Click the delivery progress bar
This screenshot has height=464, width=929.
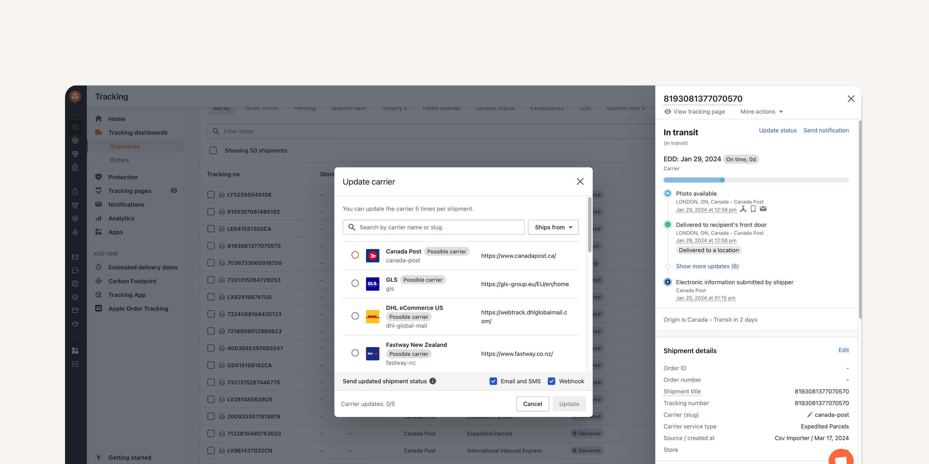(x=756, y=180)
